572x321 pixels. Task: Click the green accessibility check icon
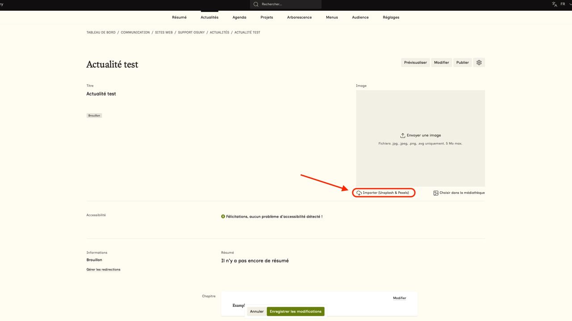click(x=223, y=217)
